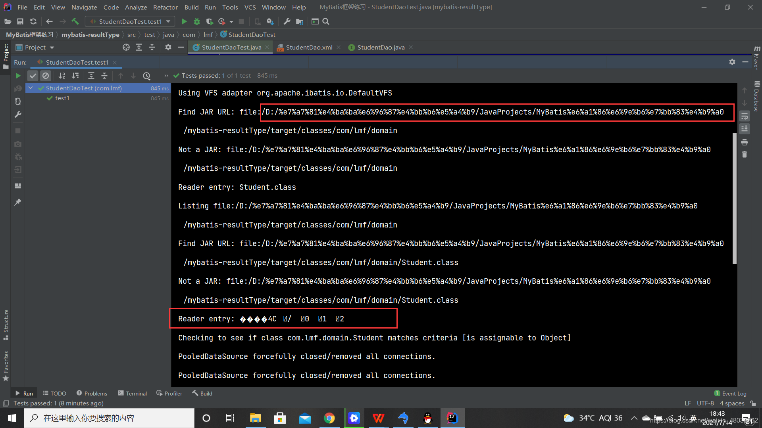Toggle Show Passed tests checkmark button
Screen dimensions: 762x428
tap(33, 76)
